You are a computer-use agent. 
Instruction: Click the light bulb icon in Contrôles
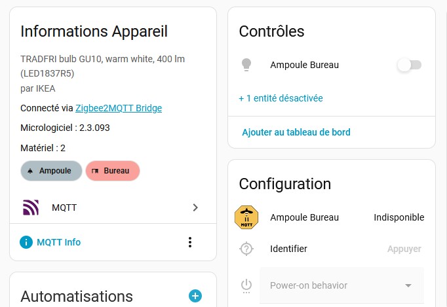coord(246,65)
